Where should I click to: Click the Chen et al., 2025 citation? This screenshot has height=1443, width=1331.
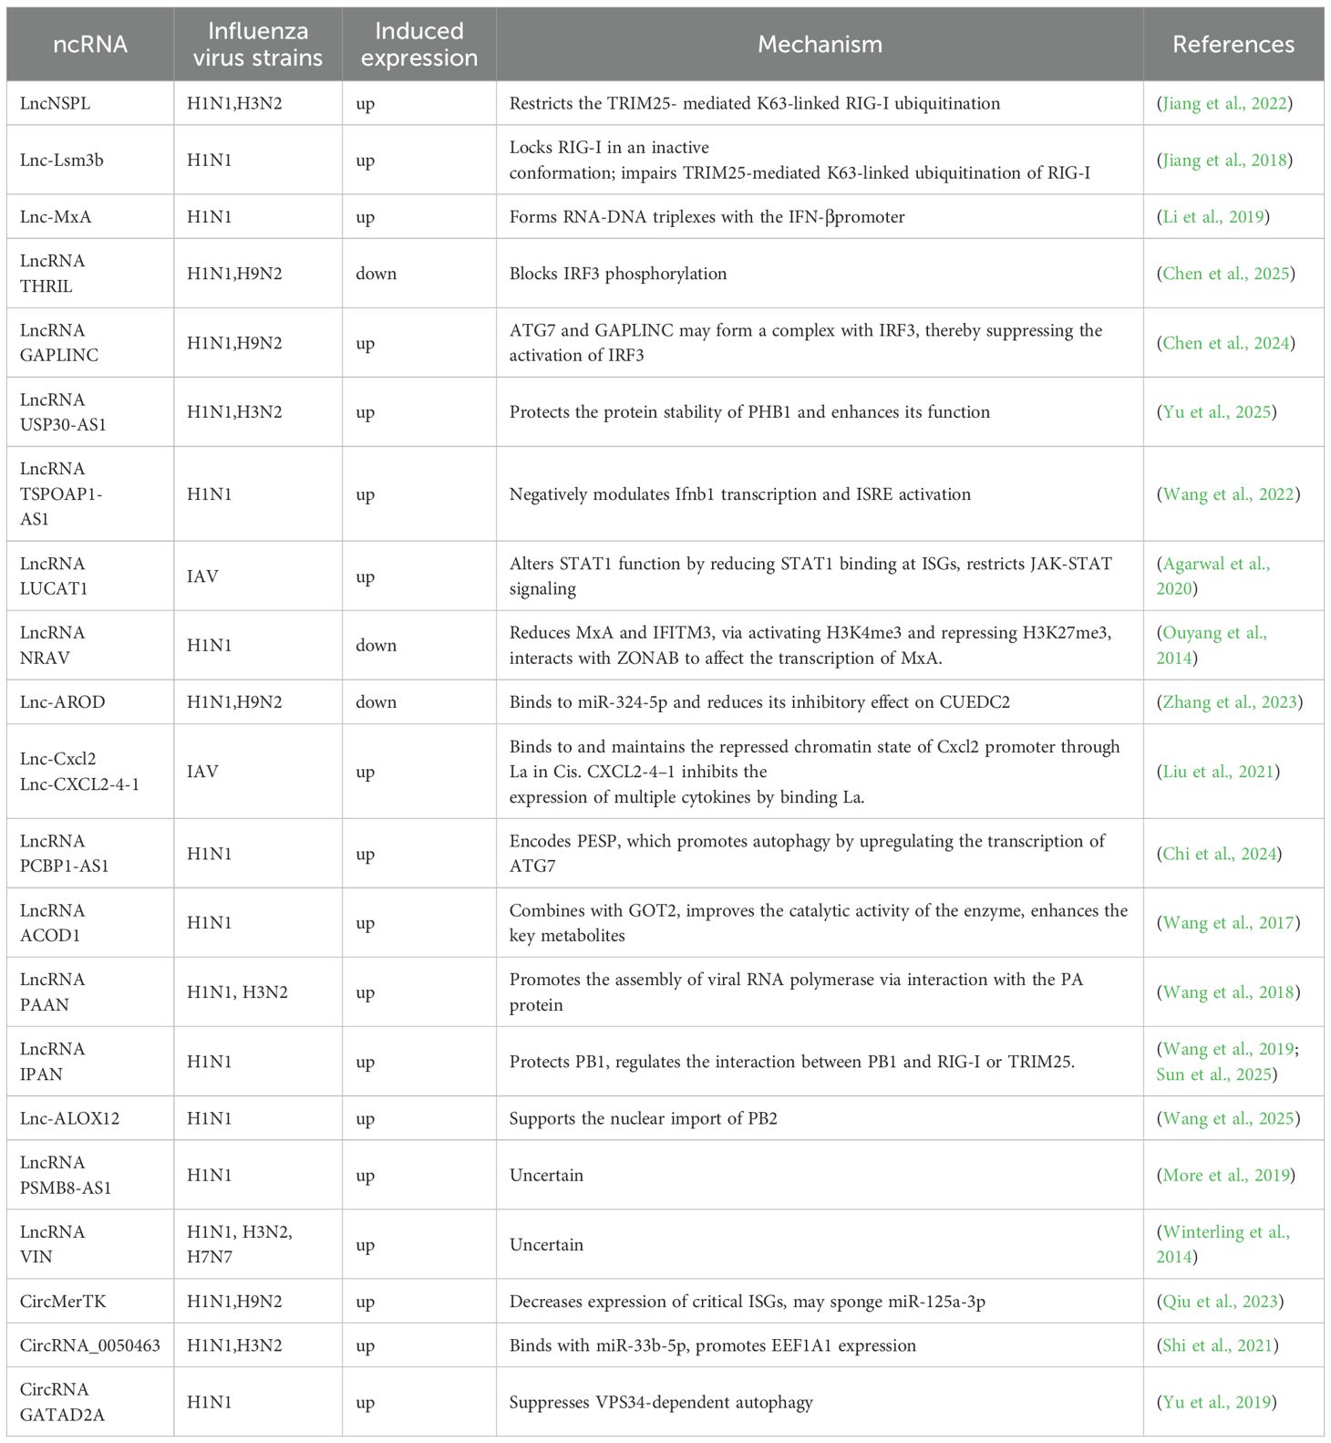1226,274
